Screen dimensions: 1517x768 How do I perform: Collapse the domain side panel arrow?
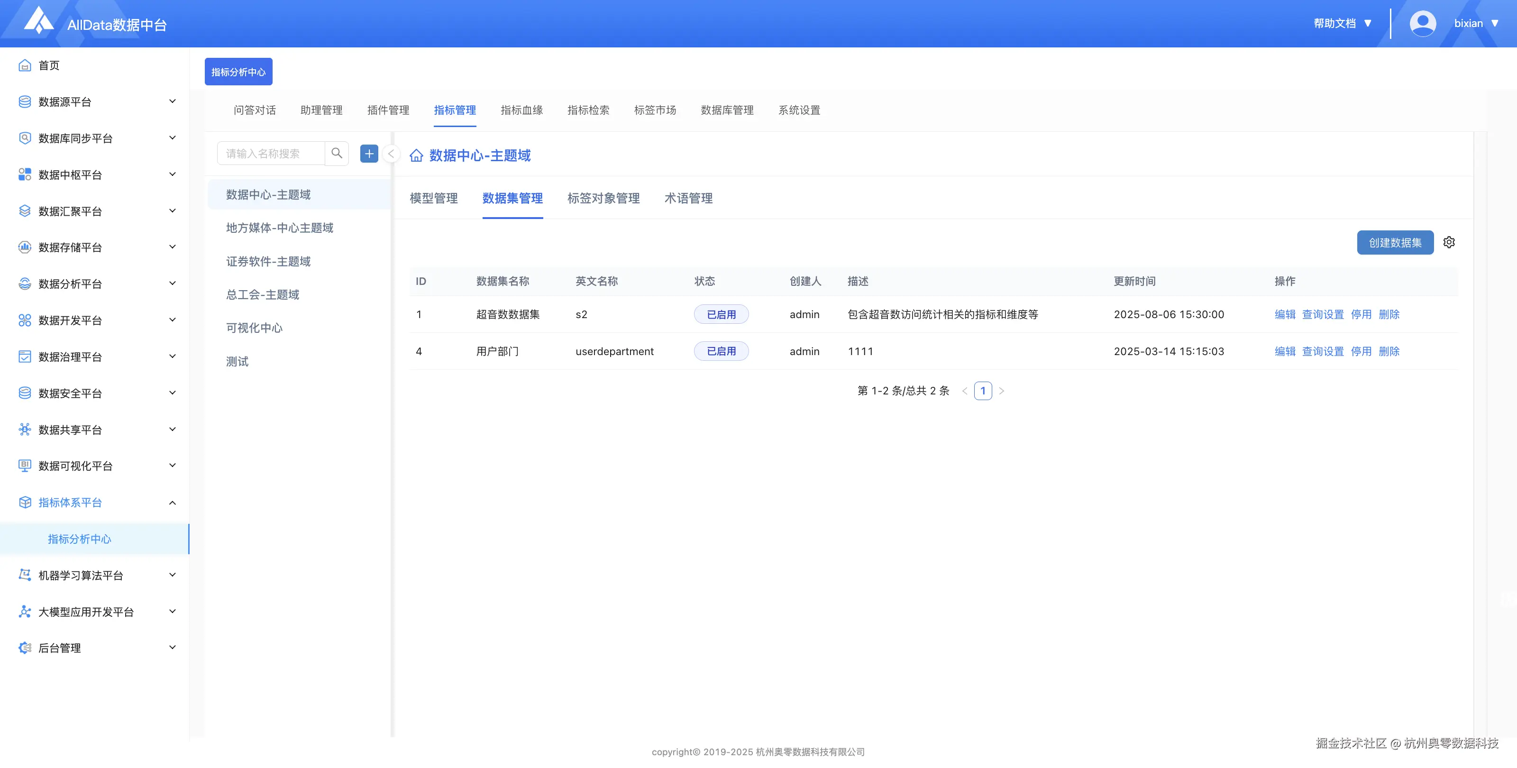point(391,154)
